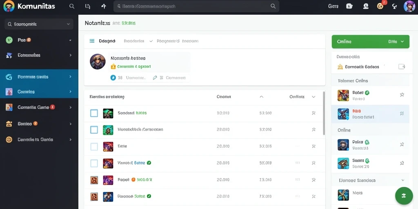Click the top search input field
This screenshot has width=418, height=209.
coord(196,6)
